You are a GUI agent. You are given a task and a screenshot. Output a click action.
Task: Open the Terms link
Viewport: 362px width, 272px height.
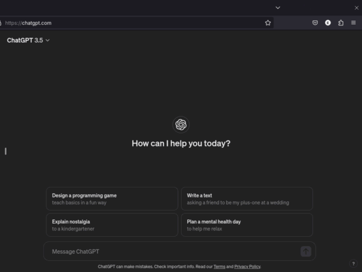click(219, 266)
